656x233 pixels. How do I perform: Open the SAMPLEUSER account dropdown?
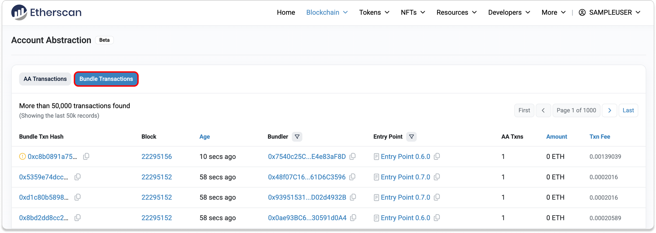click(609, 12)
